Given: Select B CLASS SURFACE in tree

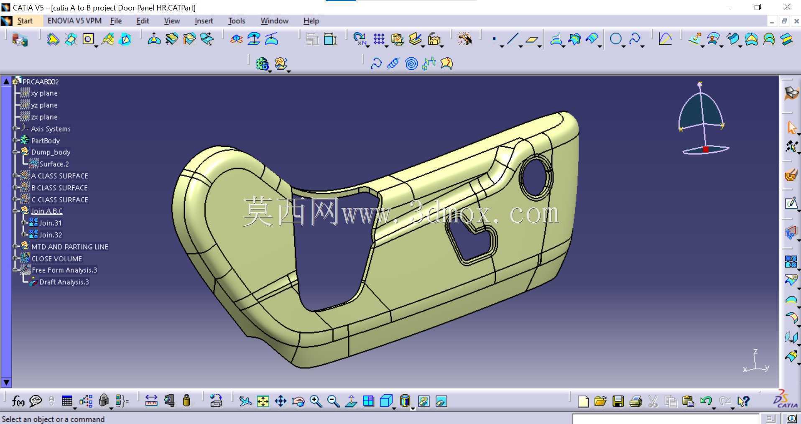Looking at the screenshot, I should point(59,188).
